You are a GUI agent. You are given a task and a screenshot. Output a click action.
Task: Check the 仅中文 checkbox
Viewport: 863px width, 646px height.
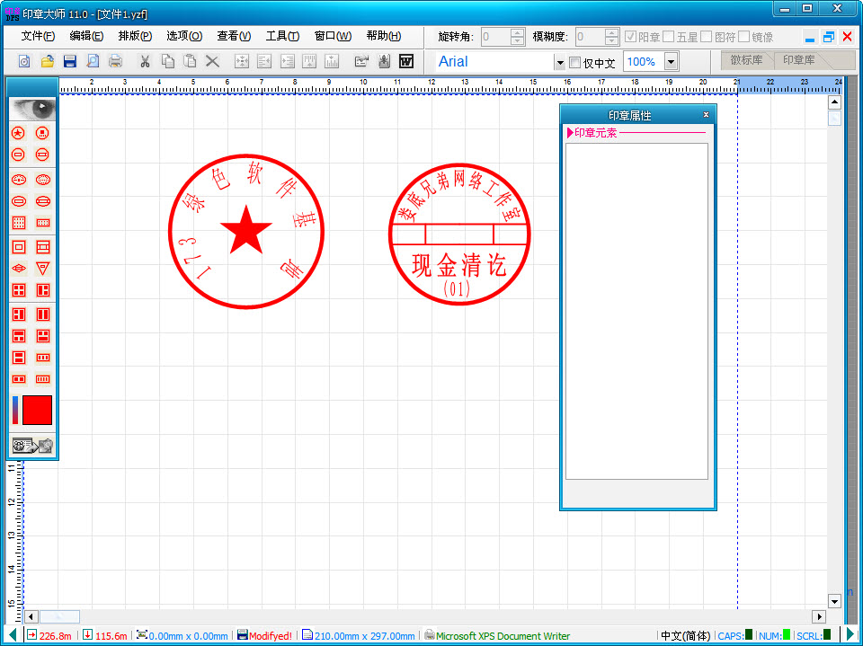click(574, 62)
